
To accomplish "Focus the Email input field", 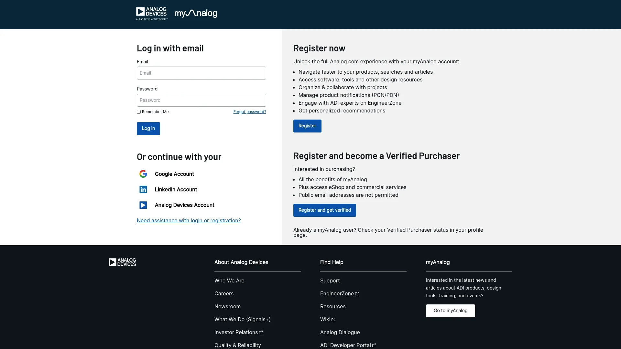I will tap(202, 73).
